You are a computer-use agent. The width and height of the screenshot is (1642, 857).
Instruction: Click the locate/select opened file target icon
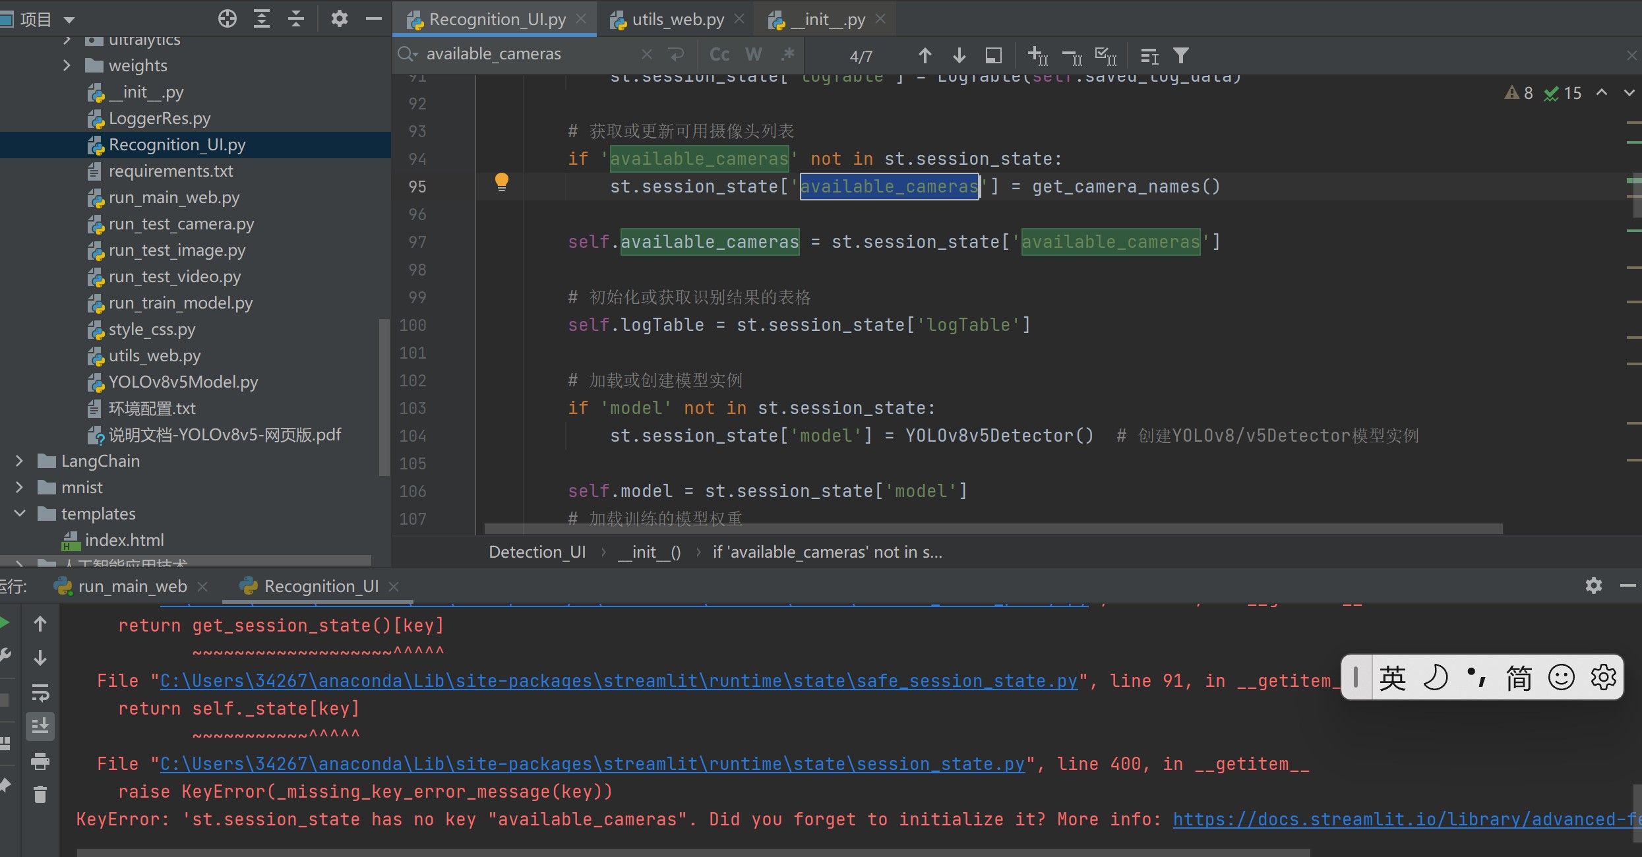click(227, 18)
